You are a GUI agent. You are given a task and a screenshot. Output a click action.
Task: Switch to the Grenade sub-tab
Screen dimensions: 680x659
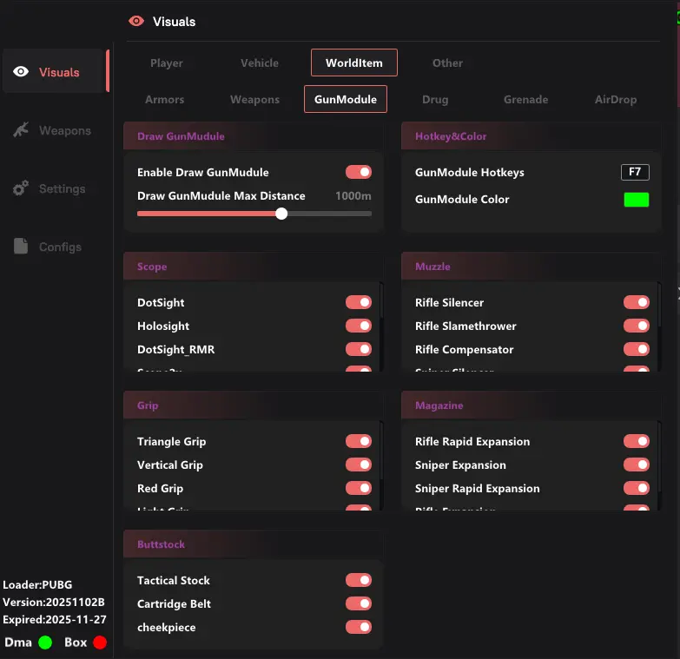[525, 99]
